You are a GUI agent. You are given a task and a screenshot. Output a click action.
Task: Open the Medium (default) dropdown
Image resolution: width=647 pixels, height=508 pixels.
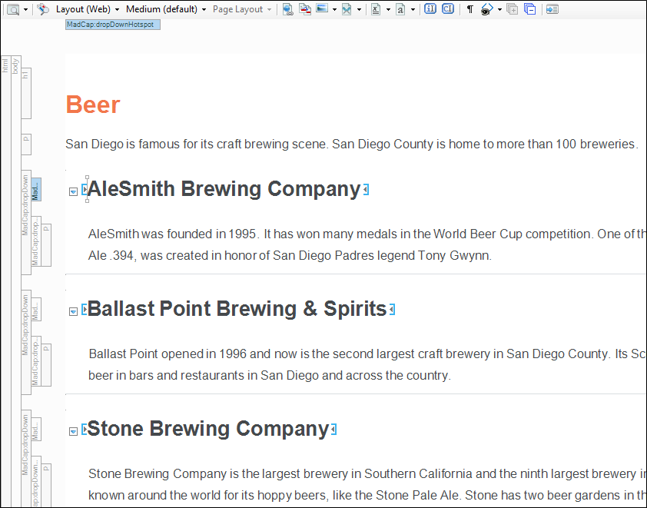click(x=166, y=9)
